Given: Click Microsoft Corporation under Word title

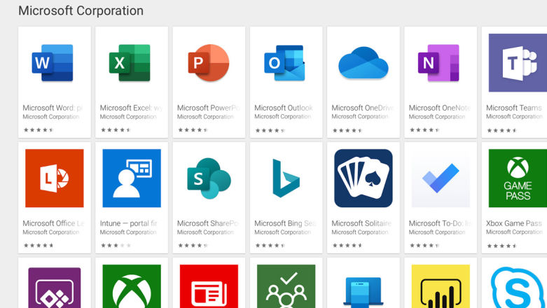Looking at the screenshot, I should click(51, 117).
